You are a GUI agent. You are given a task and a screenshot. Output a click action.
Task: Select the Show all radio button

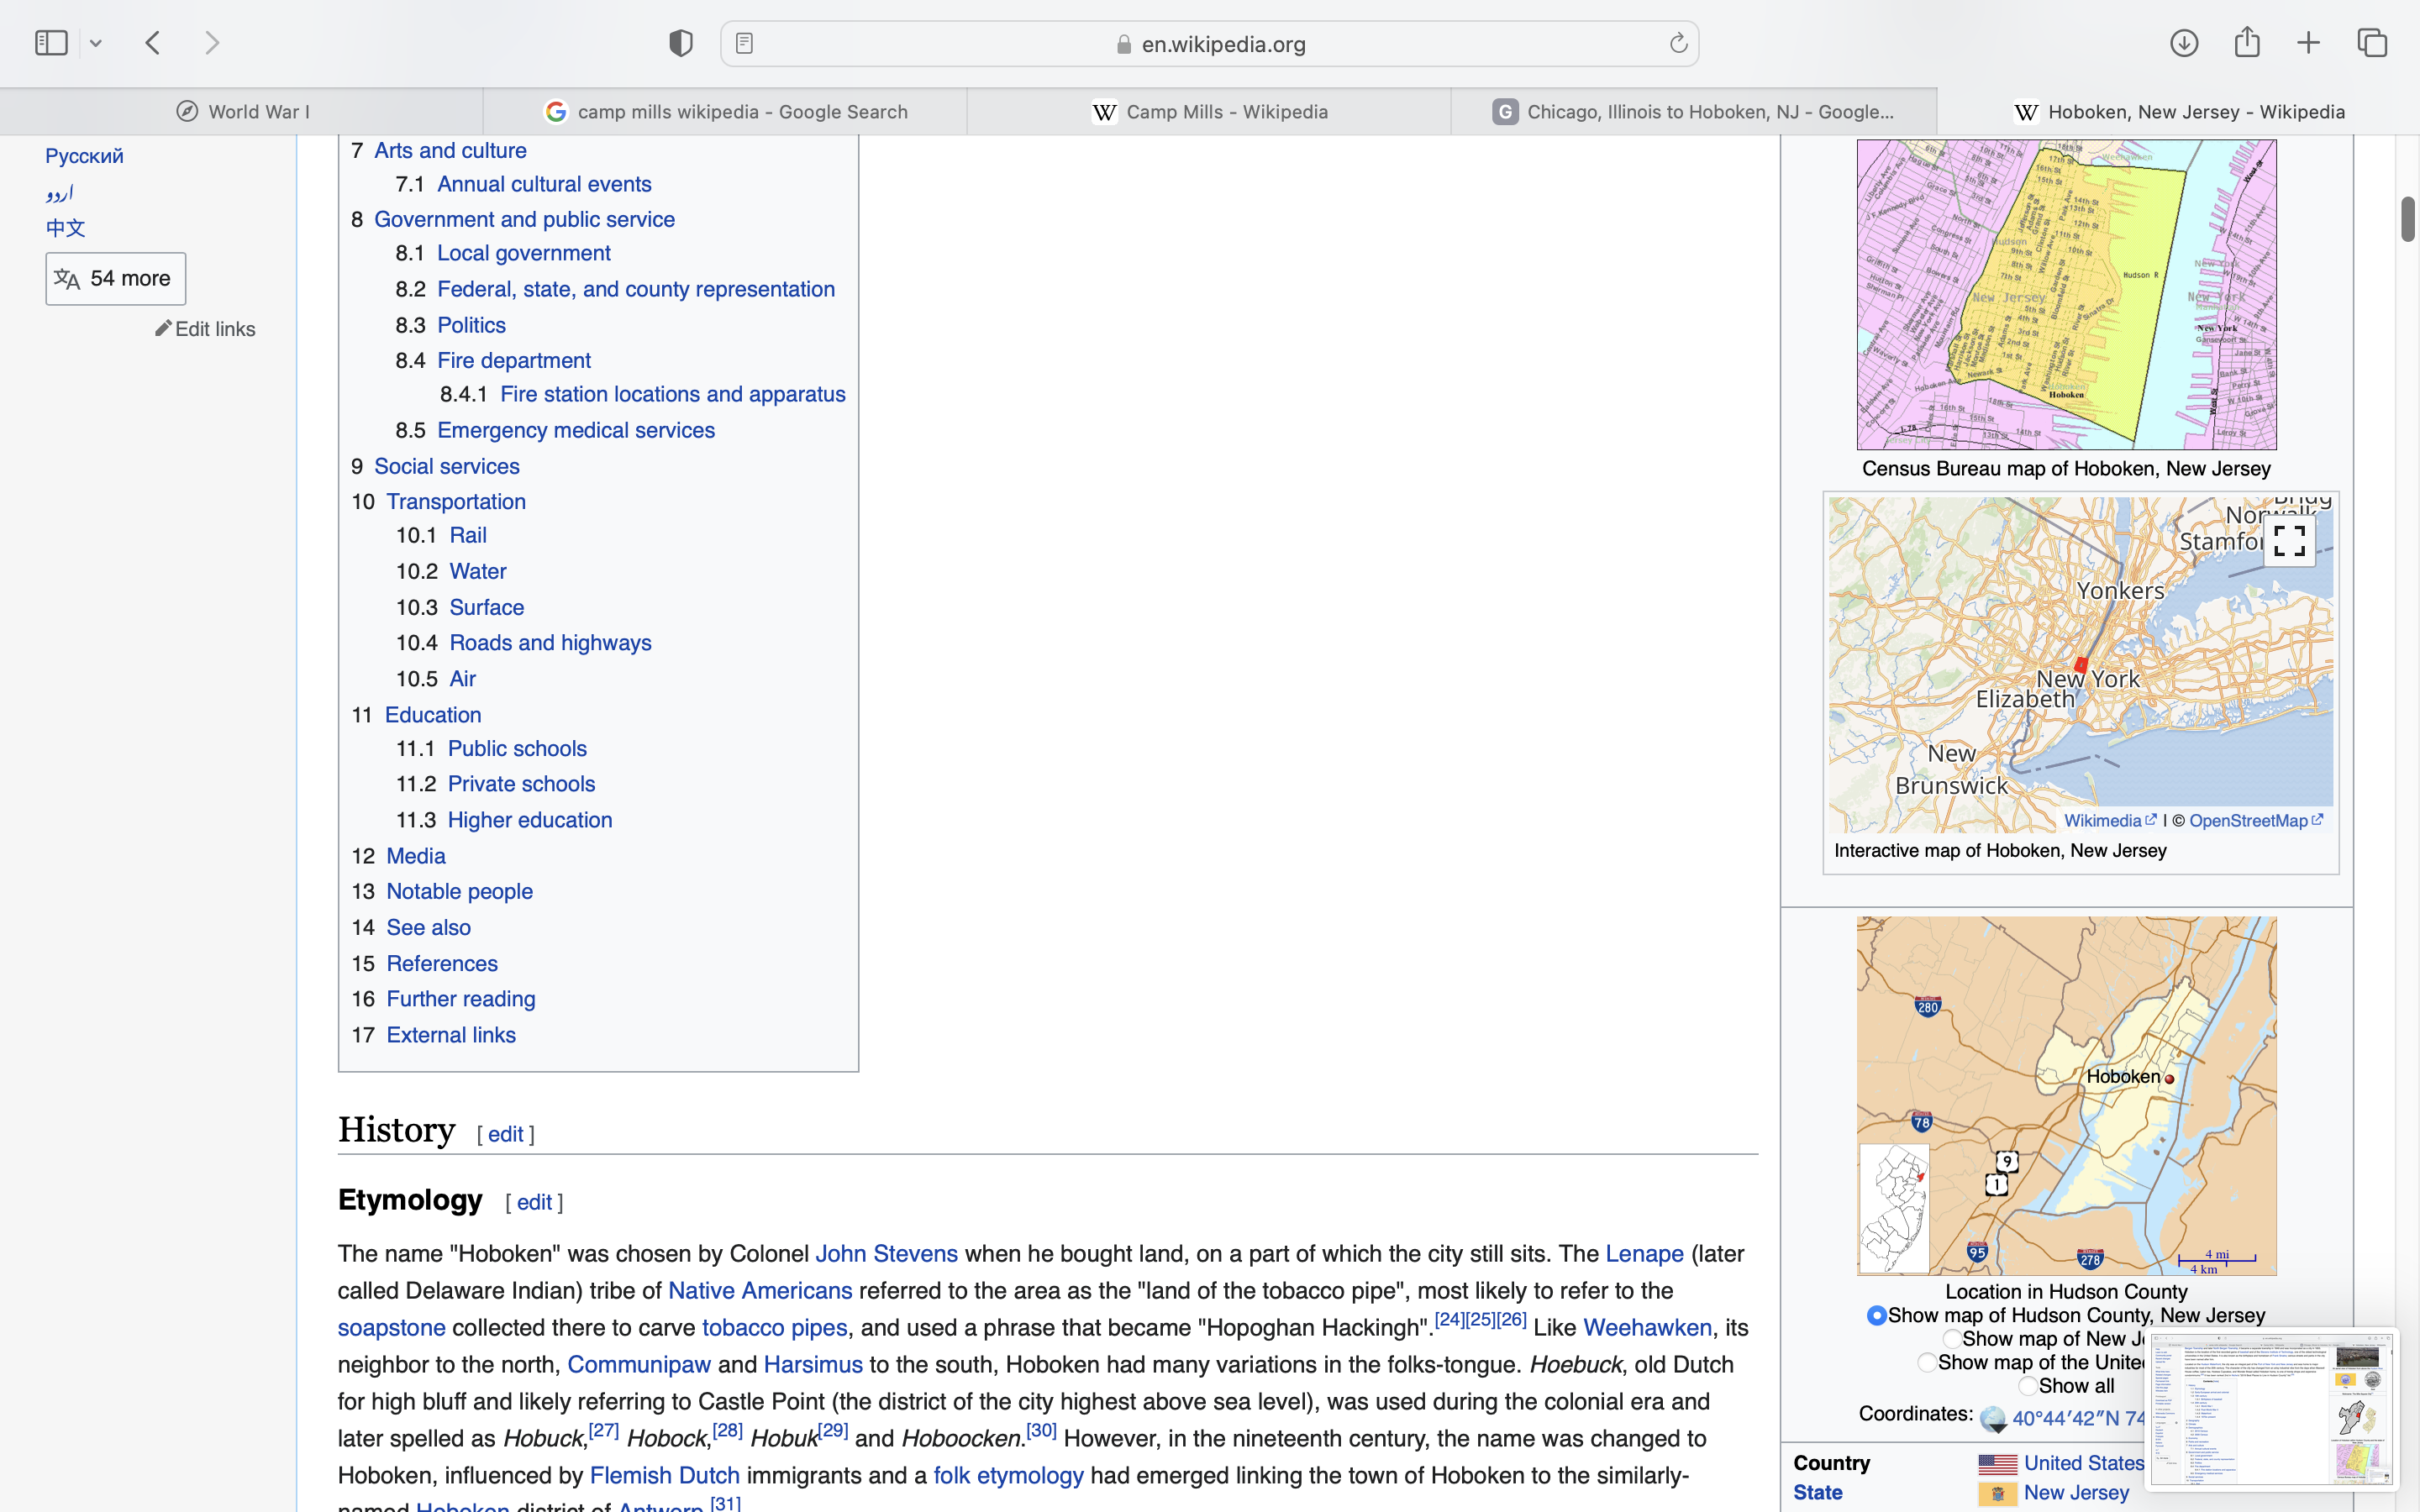pyautogui.click(x=2028, y=1386)
